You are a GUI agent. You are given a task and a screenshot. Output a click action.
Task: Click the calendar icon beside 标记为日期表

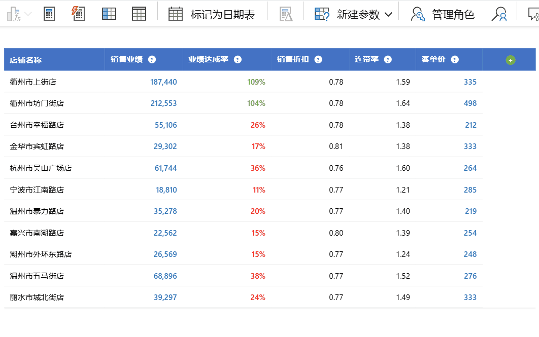tap(175, 14)
